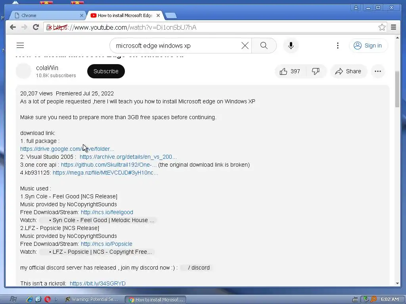
Task: Open Chrome's user profile icon in title bar
Action: click(x=356, y=8)
